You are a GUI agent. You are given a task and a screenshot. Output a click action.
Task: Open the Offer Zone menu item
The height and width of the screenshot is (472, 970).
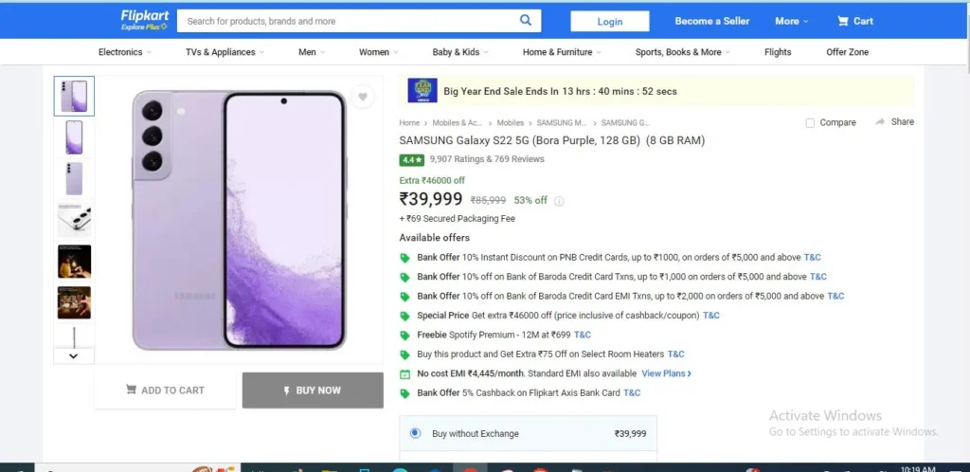coord(848,52)
